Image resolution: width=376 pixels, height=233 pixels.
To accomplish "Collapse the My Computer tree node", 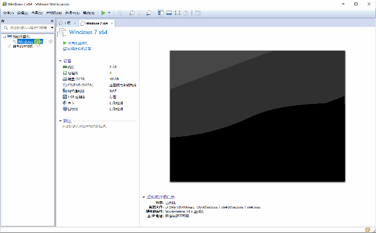I will (x=5, y=36).
